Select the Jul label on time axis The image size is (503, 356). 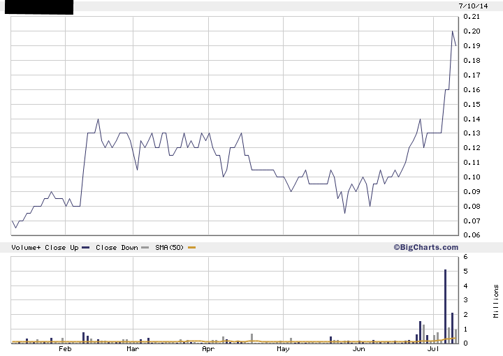point(433,348)
